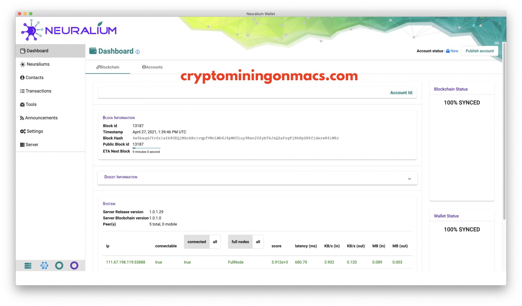Select the connected peer IP address link
The image size is (522, 306).
pyautogui.click(x=125, y=262)
